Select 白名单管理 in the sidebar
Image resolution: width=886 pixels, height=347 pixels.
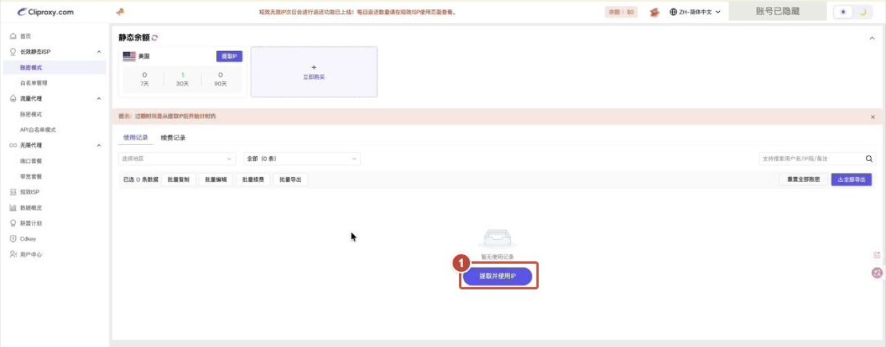[33, 83]
